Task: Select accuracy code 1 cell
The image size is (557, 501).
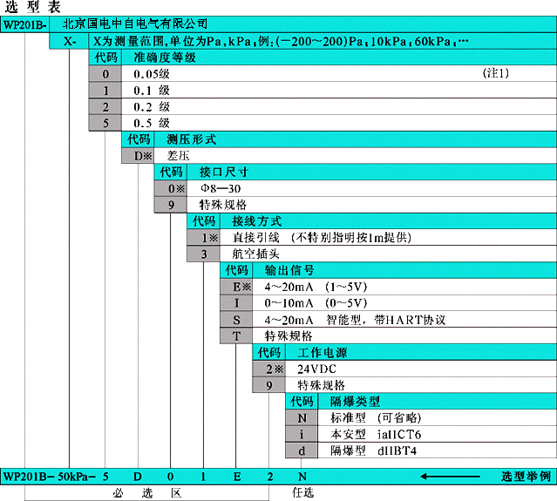Action: click(x=105, y=91)
